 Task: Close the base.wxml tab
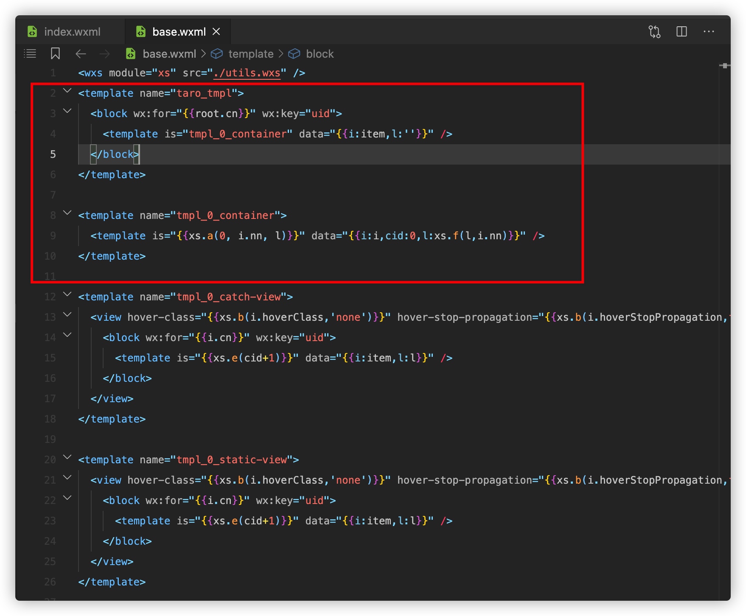[216, 32]
